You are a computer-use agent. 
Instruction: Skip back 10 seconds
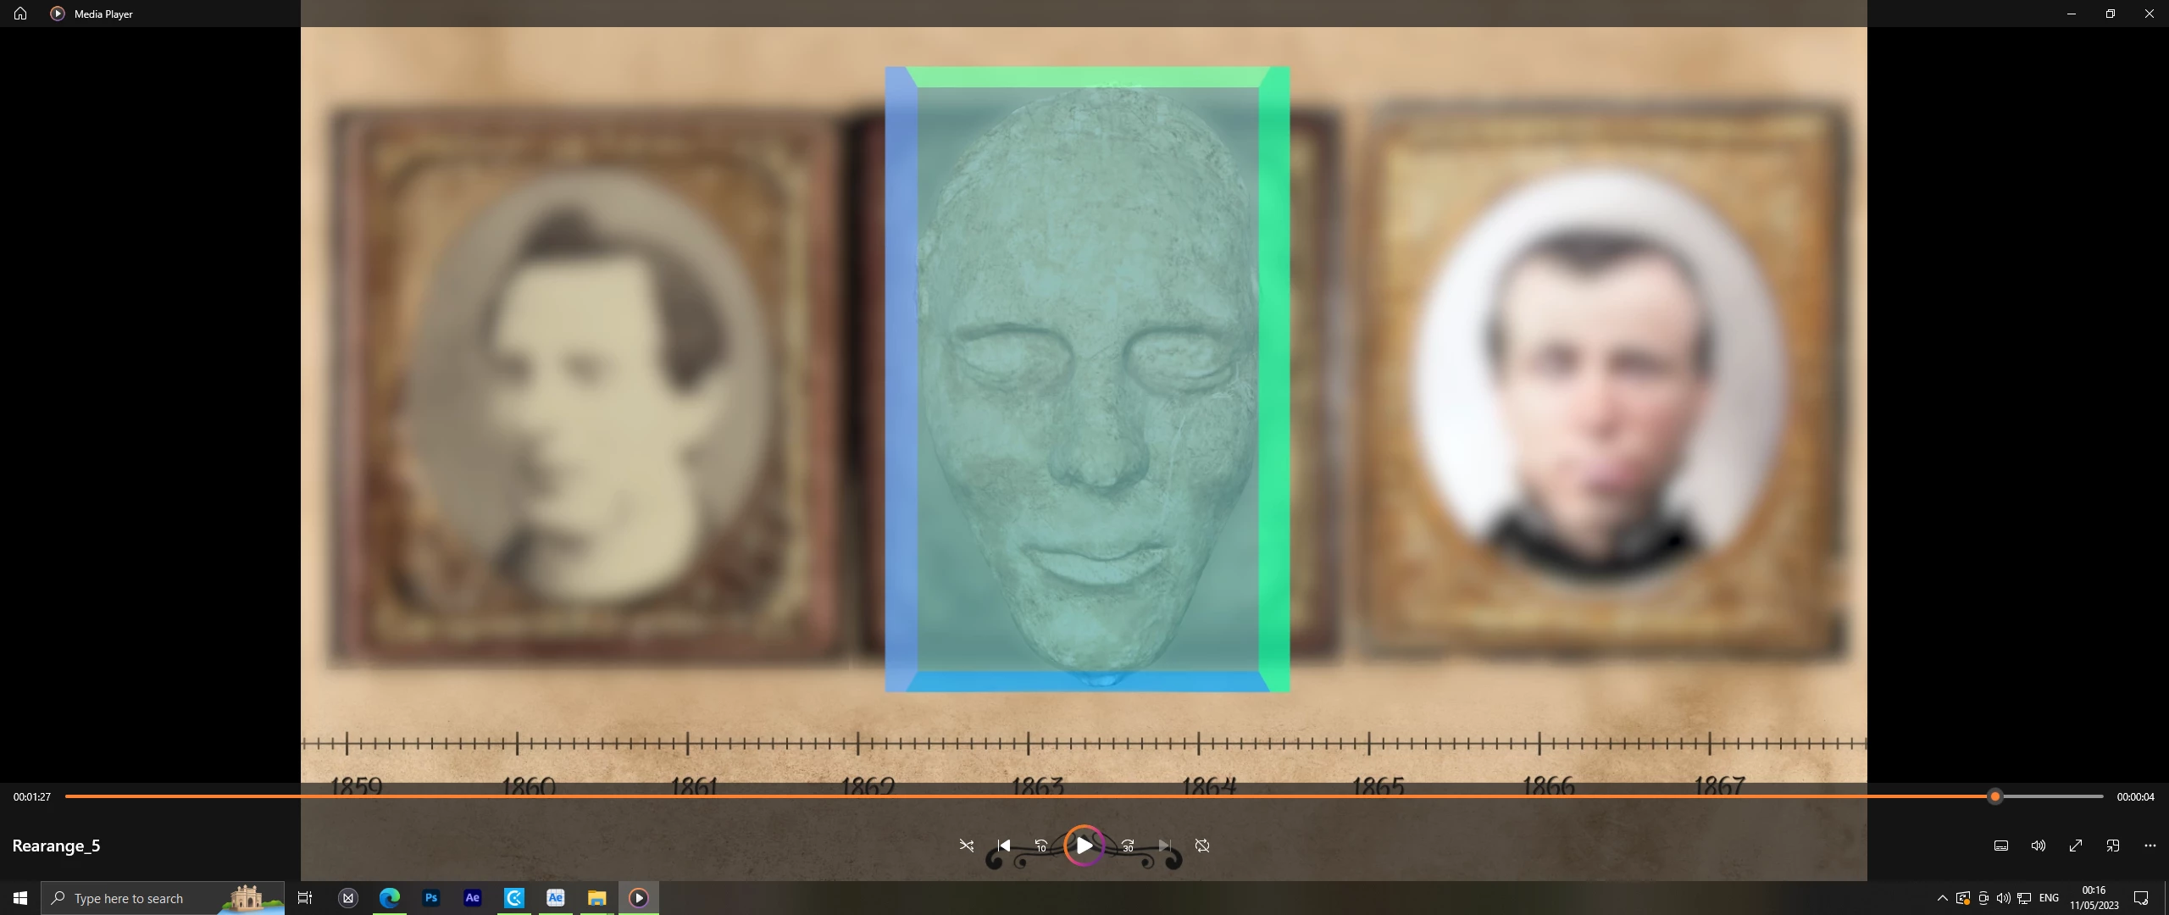click(x=1041, y=846)
